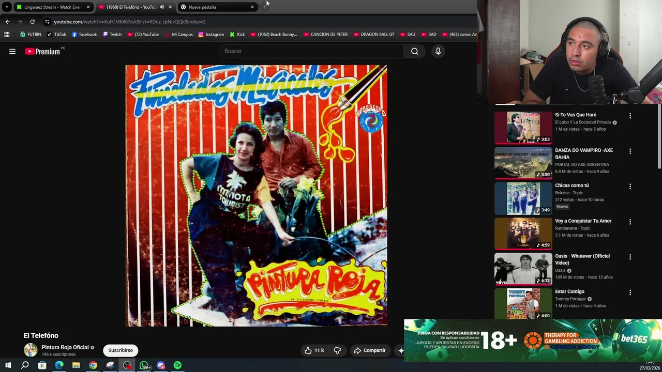The height and width of the screenshot is (372, 662).
Task: Open Windows Start menu
Action: 8,365
